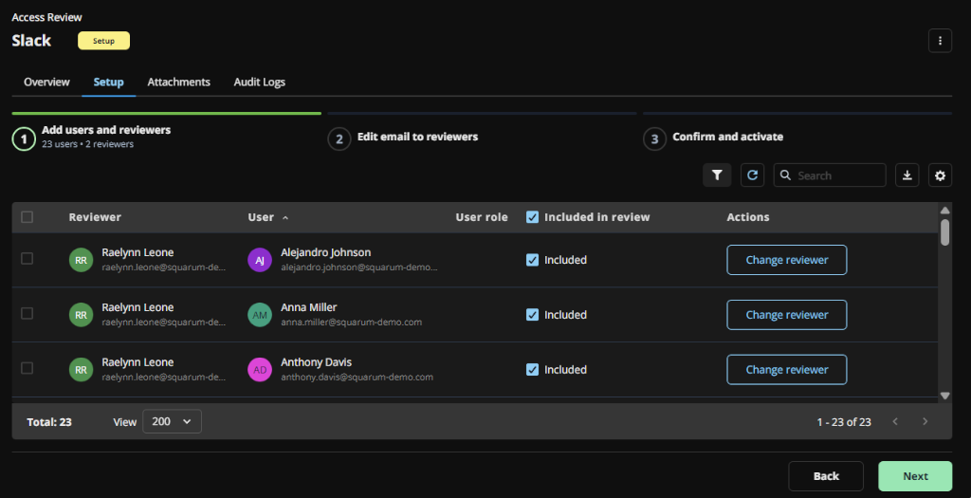Click the 1 - 23 of 23 label
Image resolution: width=971 pixels, height=498 pixels.
[x=843, y=422]
